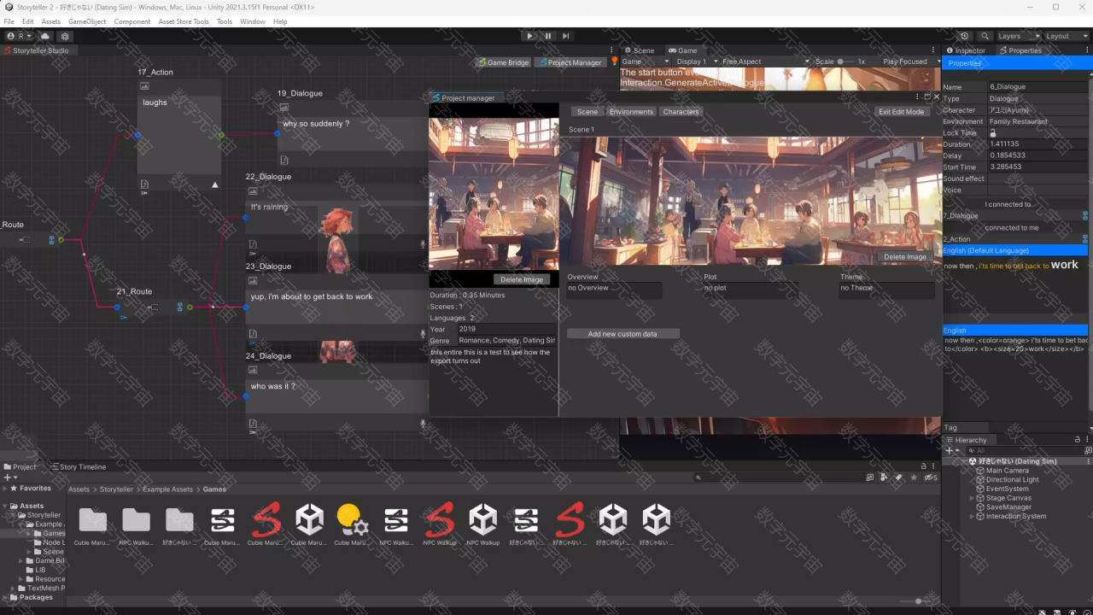Click the Overview text field

pos(615,290)
